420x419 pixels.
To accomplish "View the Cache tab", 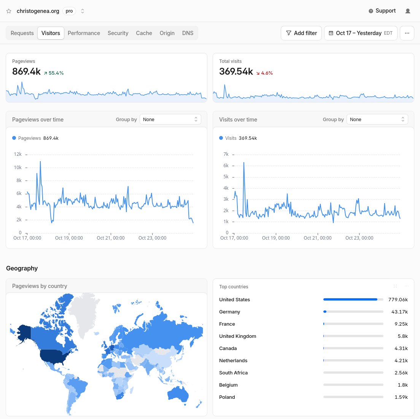I will [x=144, y=33].
